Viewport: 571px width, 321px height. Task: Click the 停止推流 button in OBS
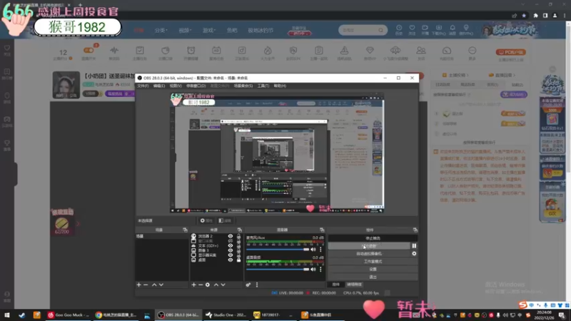point(373,238)
